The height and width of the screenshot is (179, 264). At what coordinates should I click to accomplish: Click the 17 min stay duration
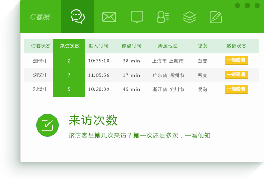(132, 75)
